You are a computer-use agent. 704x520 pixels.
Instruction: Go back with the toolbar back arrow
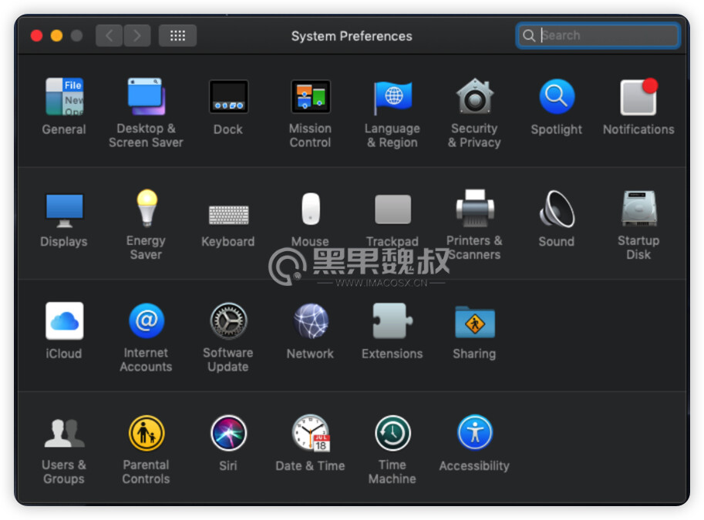pos(109,35)
